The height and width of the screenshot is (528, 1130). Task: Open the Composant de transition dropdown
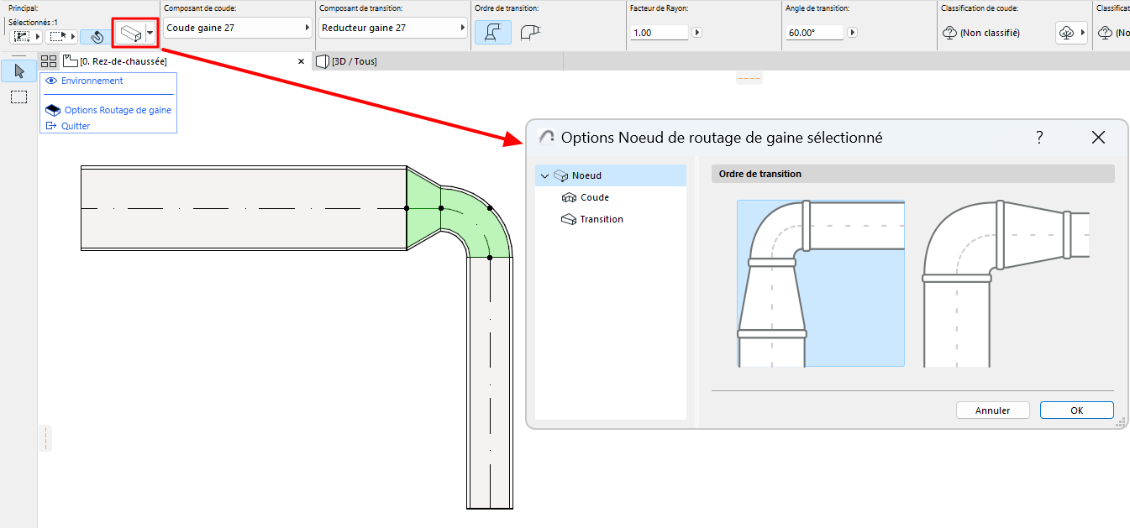pos(393,28)
